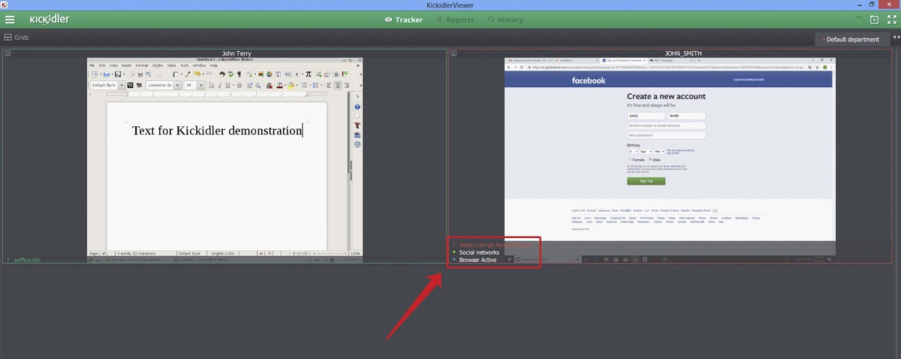Click the center alignment icon in Writer toolbar

(x=338, y=86)
